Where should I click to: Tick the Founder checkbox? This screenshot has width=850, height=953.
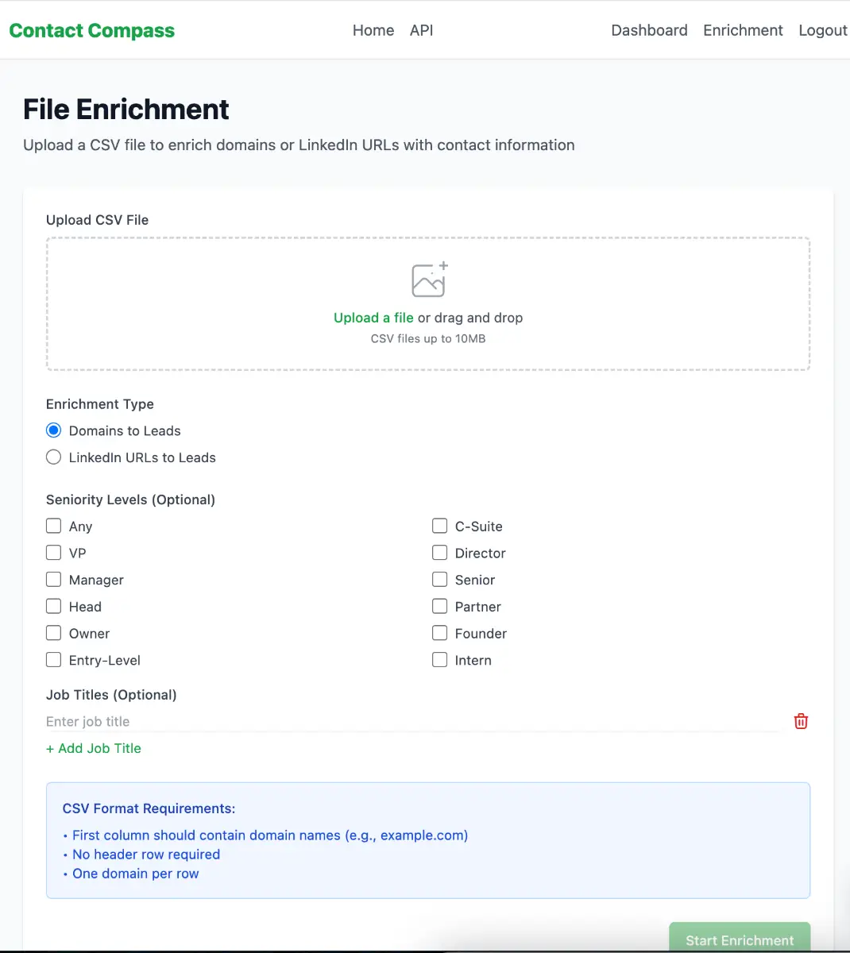point(440,633)
